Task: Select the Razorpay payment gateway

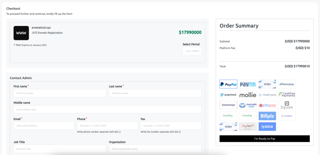Action: pos(287,84)
